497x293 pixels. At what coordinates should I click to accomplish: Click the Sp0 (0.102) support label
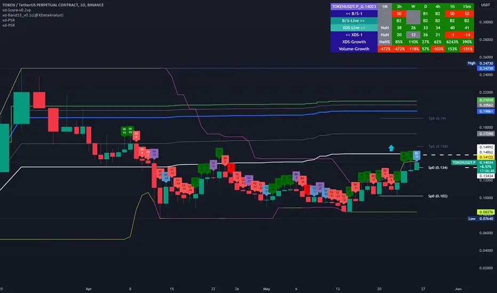coord(438,196)
